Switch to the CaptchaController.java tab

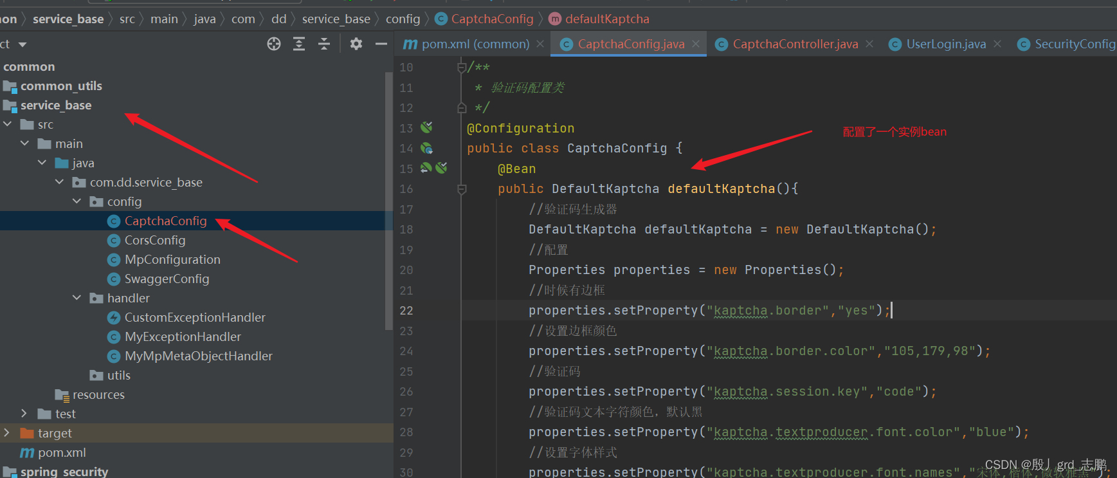tap(795, 44)
